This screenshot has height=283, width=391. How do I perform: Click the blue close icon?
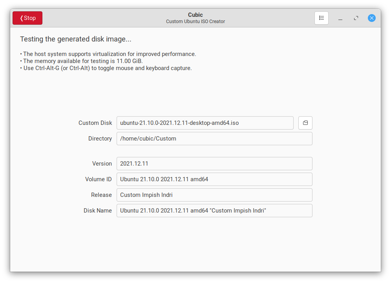tap(371, 18)
